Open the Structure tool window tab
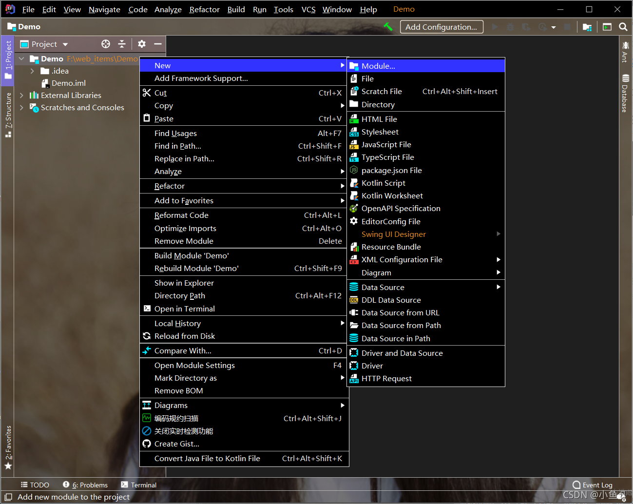The width and height of the screenshot is (633, 504). click(8, 115)
